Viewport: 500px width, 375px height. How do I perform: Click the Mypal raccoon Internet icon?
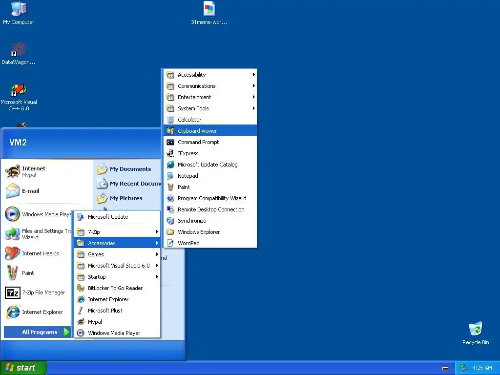tap(13, 171)
